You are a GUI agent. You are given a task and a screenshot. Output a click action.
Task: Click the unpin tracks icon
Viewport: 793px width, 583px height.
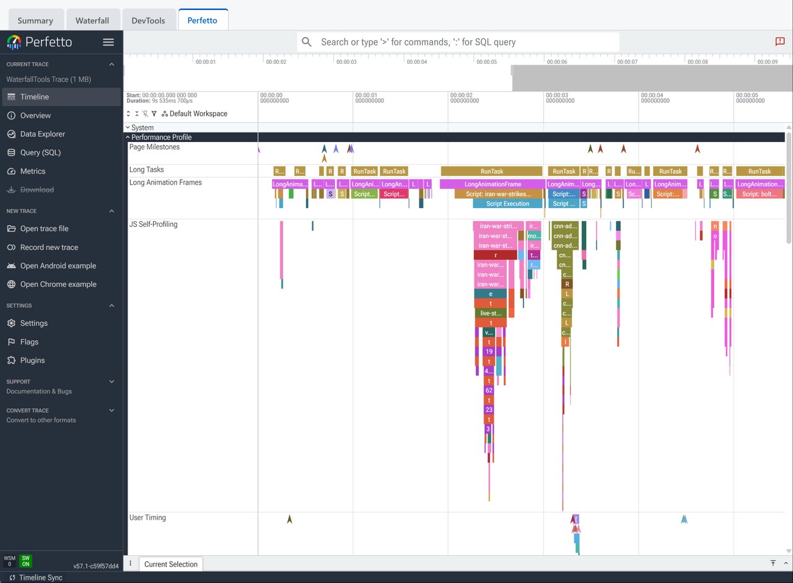(146, 113)
